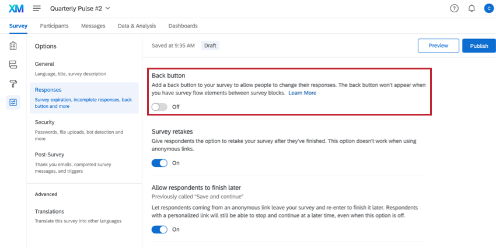
Task: Open the user account avatar
Action: point(489,9)
